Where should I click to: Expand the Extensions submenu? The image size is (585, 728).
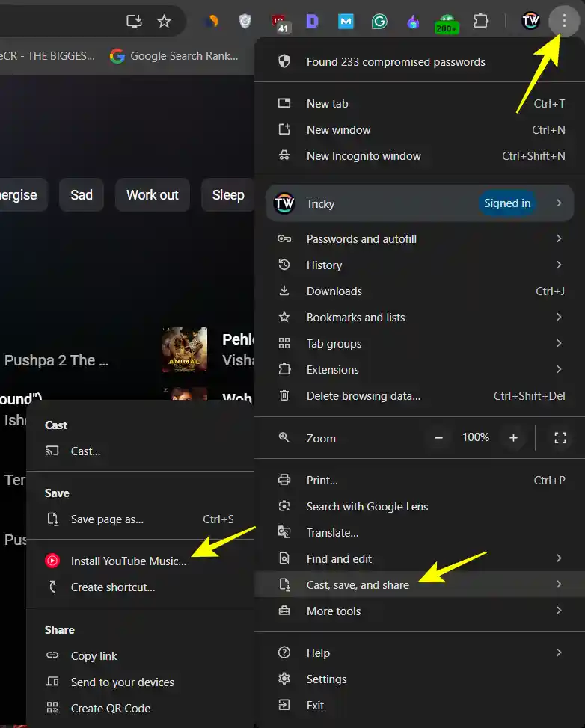click(420, 369)
